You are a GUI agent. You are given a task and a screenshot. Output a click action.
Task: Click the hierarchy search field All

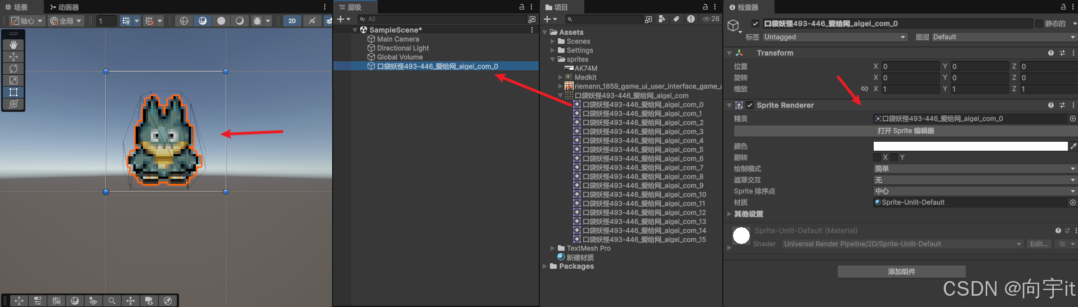click(442, 19)
